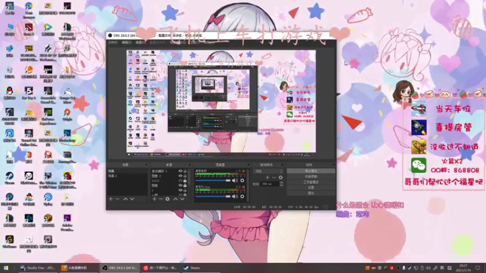Move the selected source down in the list
The width and height of the screenshot is (486, 273).
click(x=182, y=199)
